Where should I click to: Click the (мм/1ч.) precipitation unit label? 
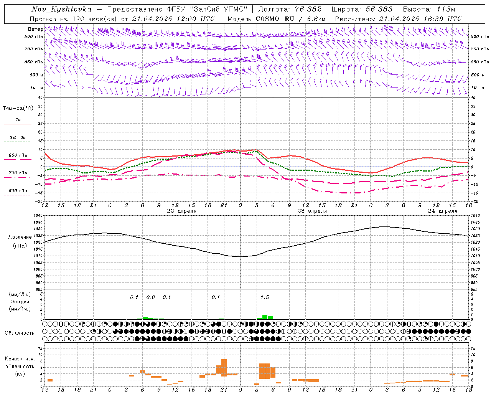tap(20, 309)
